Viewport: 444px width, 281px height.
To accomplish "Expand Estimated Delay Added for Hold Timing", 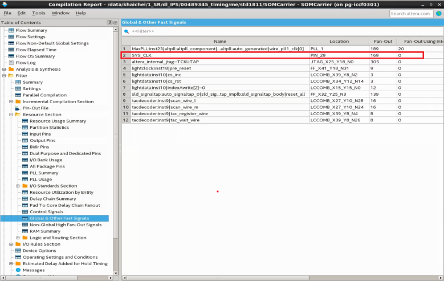I will [x=11, y=264].
